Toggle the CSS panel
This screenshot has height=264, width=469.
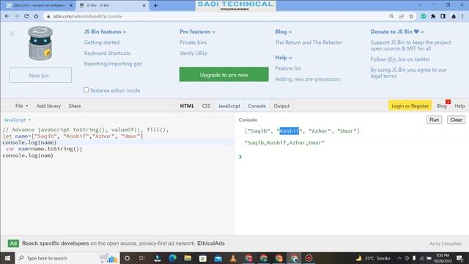[x=206, y=106]
